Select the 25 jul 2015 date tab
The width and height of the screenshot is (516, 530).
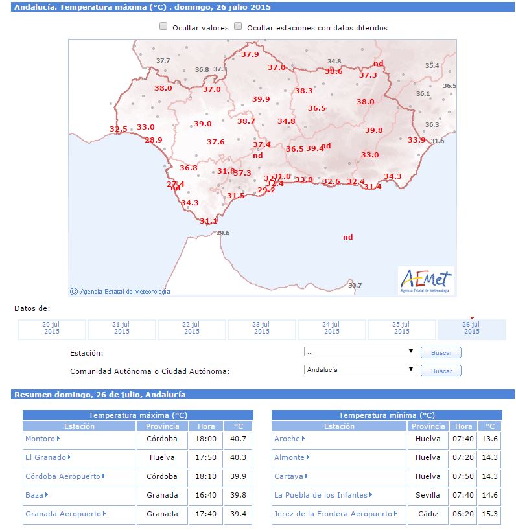coord(402,329)
